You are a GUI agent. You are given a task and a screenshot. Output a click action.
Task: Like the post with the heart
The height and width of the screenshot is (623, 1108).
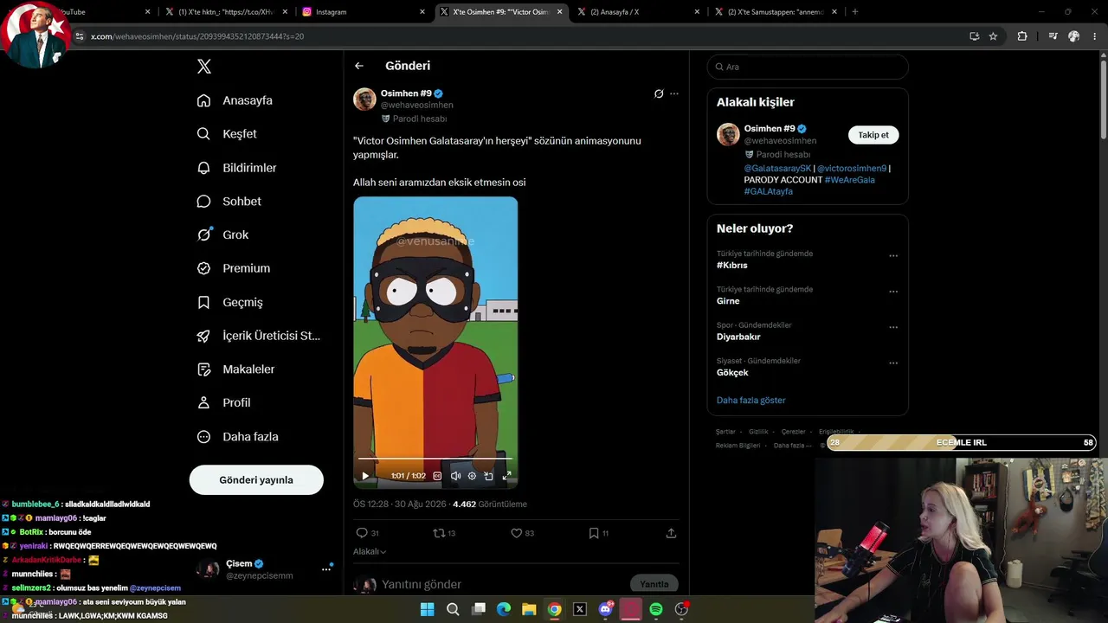[522, 533]
